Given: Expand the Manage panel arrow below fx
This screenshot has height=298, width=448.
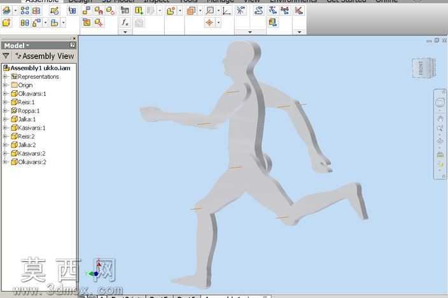Looking at the screenshot, I should click(125, 32).
